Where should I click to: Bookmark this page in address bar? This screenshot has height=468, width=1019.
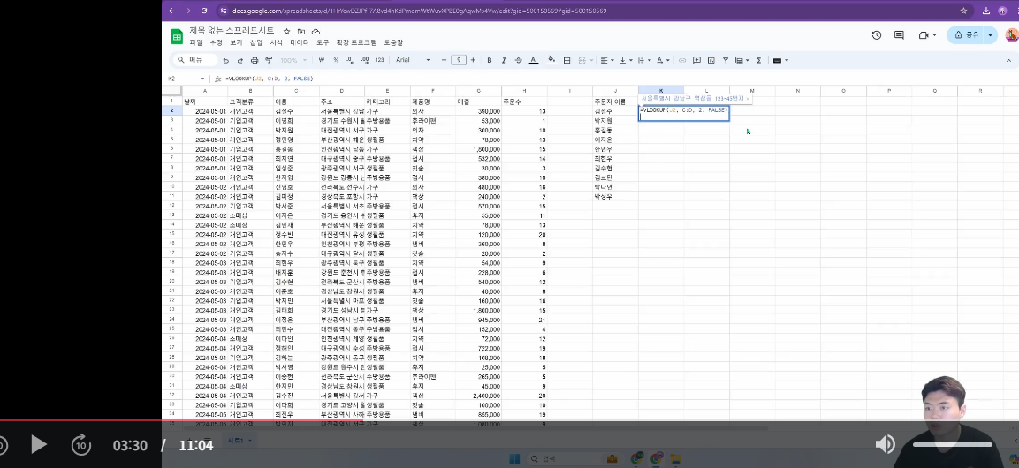click(963, 11)
